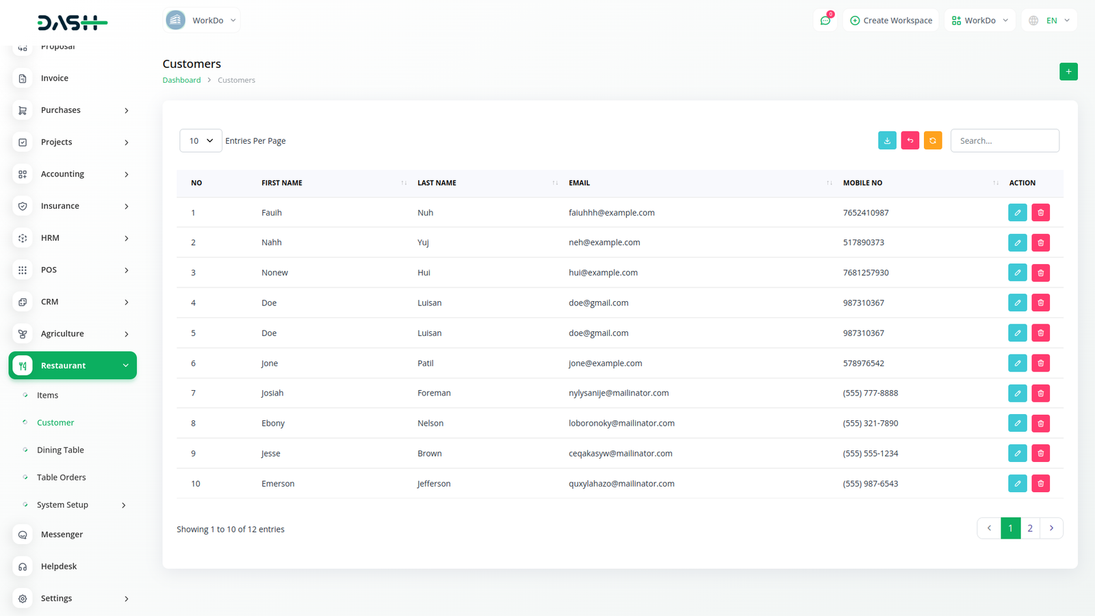Open the EN language dropdown
The height and width of the screenshot is (616, 1095).
[1049, 21]
